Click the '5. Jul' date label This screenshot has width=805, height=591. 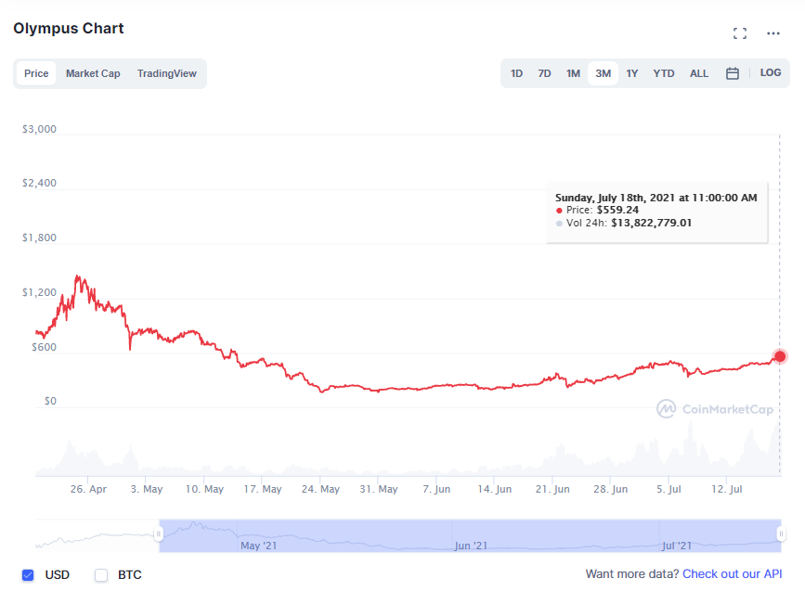(x=669, y=490)
